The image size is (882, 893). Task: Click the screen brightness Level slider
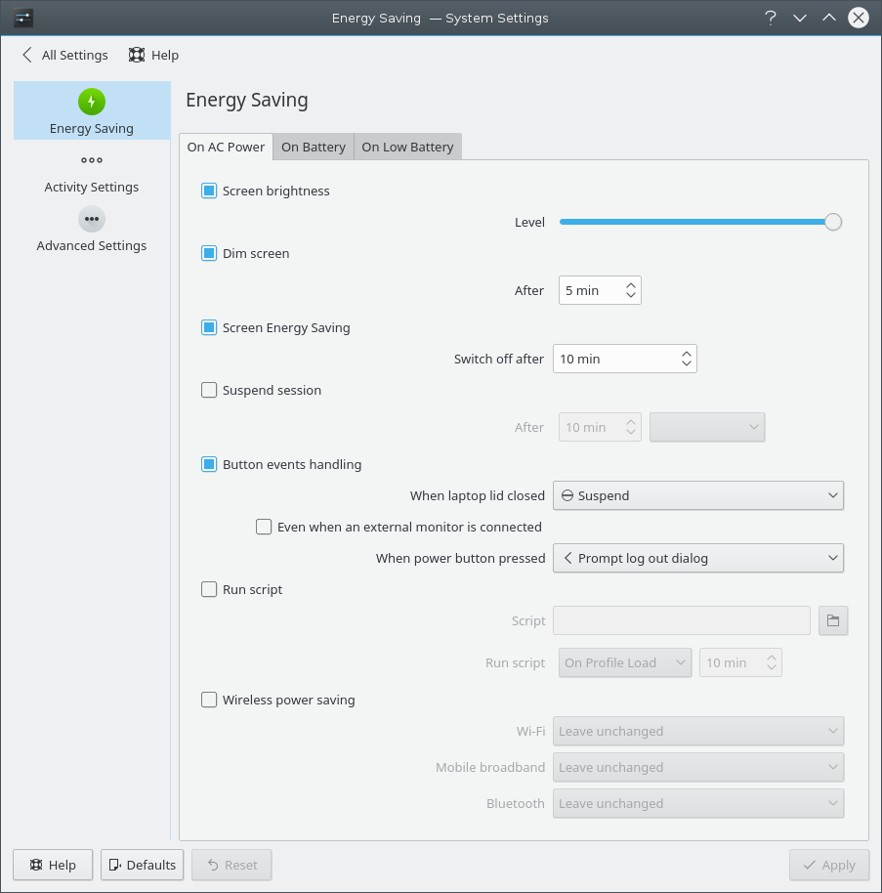pyautogui.click(x=695, y=222)
